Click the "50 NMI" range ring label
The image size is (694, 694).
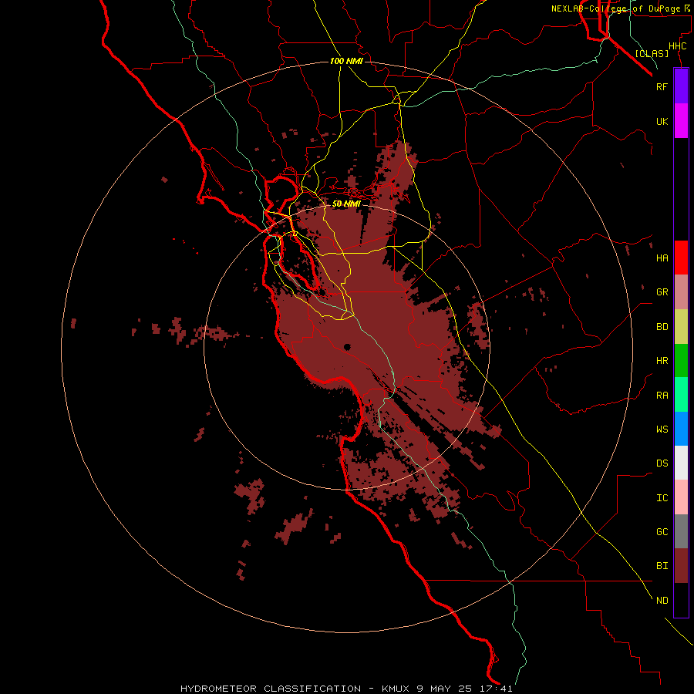click(346, 204)
